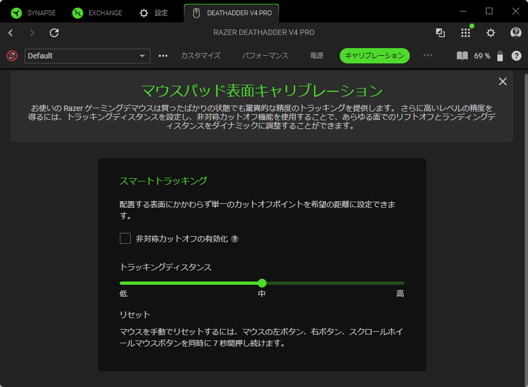Switch to パフォーマンス tab
Image resolution: width=528 pixels, height=387 pixels.
(265, 56)
